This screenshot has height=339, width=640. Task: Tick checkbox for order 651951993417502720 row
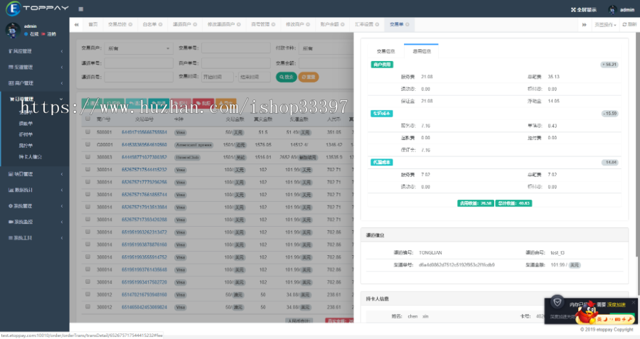(x=87, y=281)
